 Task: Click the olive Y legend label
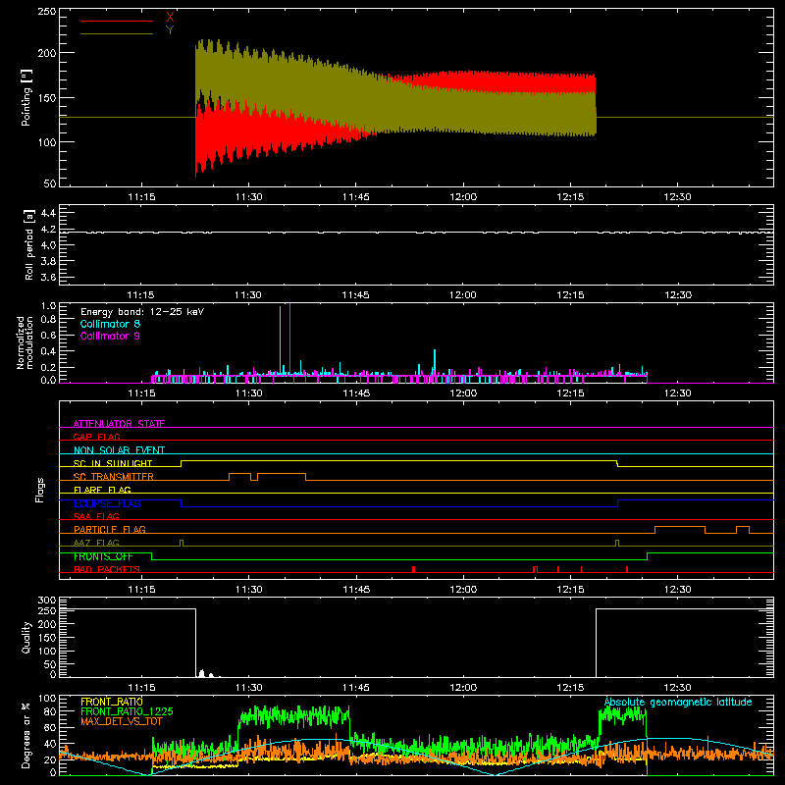tap(170, 30)
